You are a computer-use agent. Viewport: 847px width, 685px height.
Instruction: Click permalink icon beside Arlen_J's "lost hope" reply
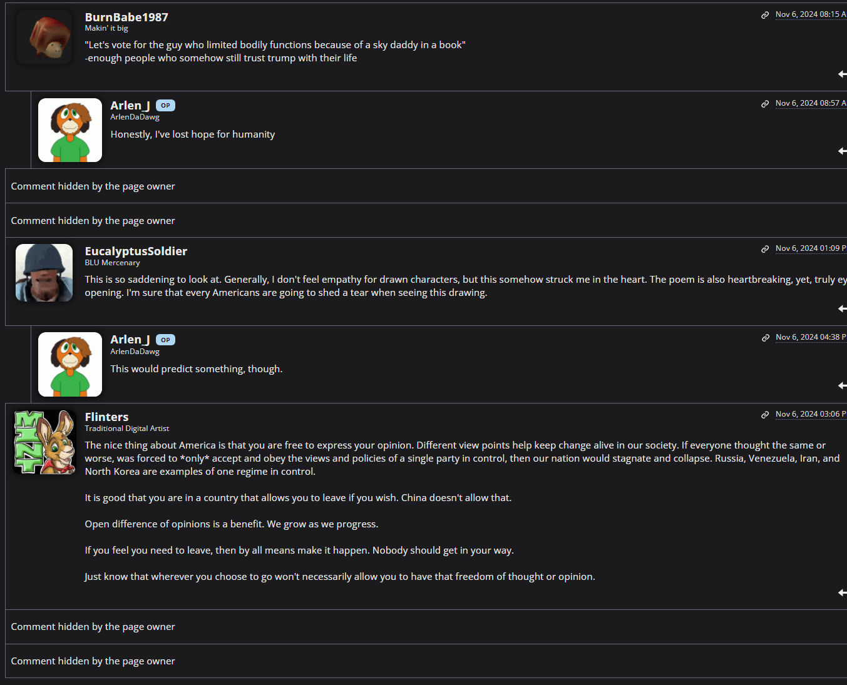(x=765, y=104)
